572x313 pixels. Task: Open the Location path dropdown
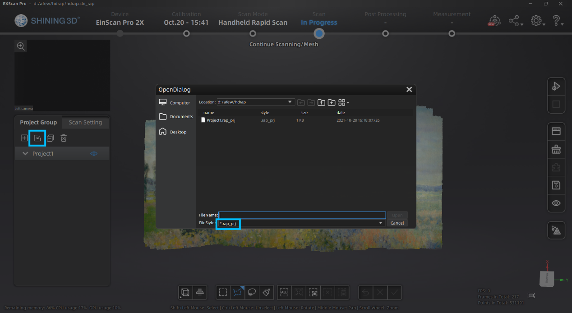[x=291, y=102]
